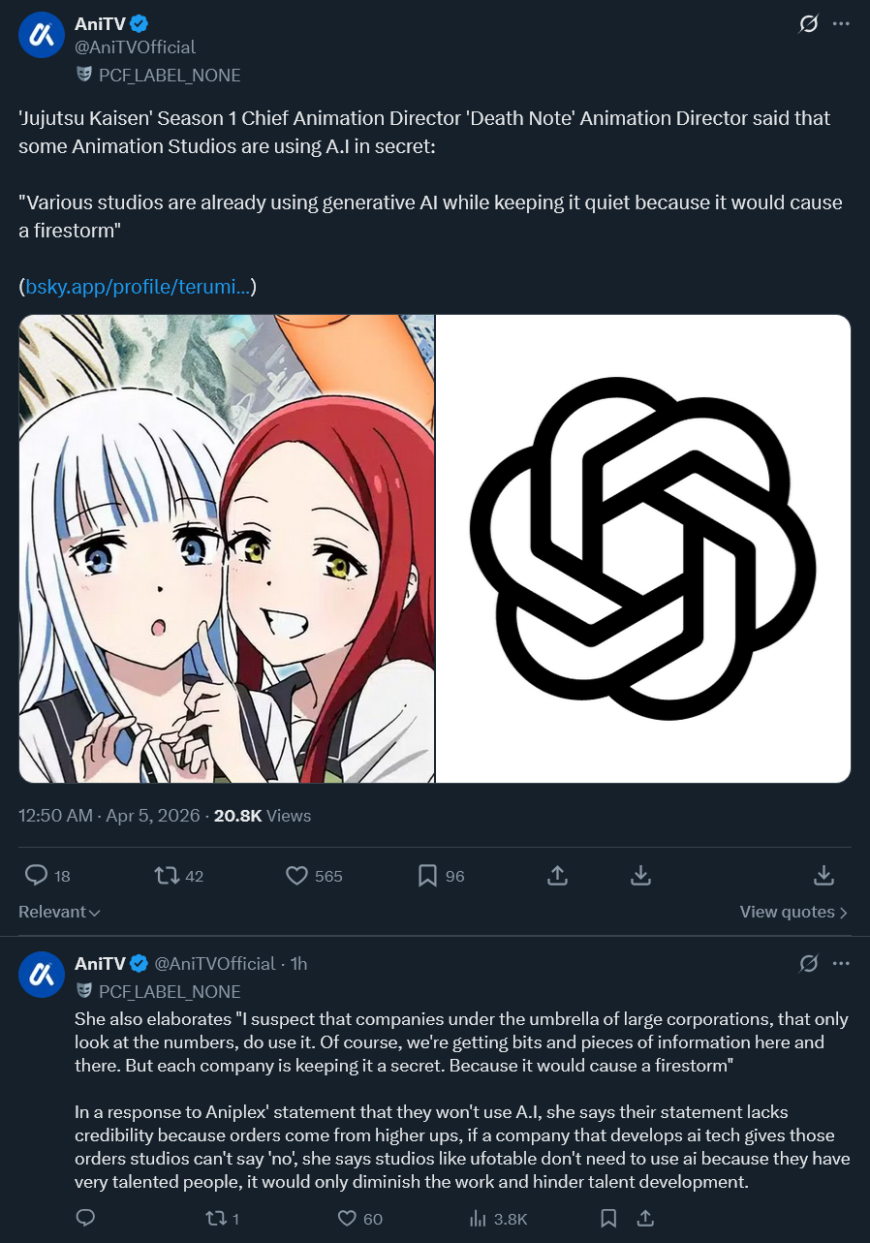Open View quotes link

point(793,913)
